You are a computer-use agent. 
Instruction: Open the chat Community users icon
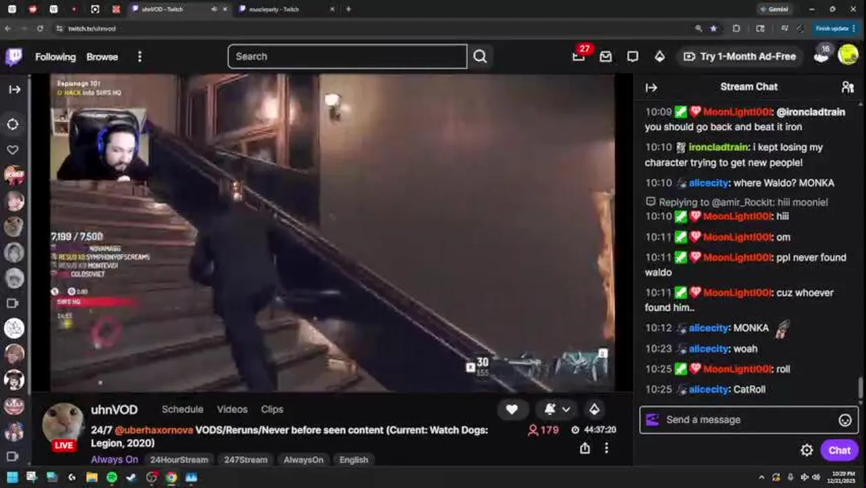coord(848,87)
